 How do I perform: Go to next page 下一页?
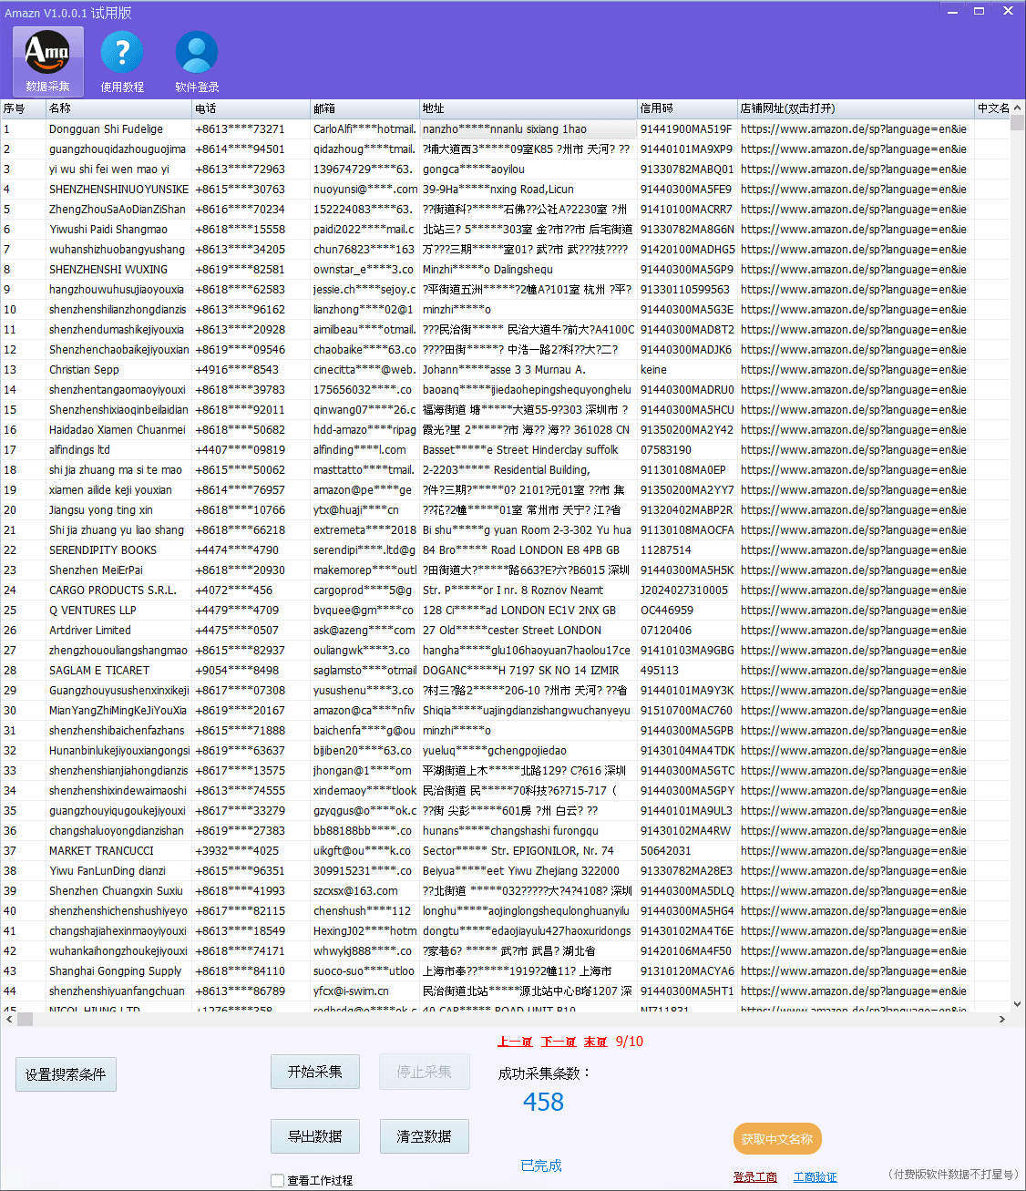[x=559, y=1042]
